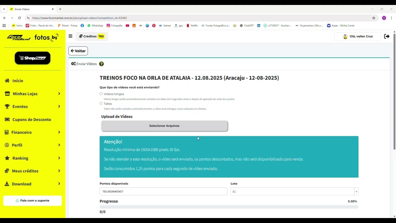Click the Pontos disponíveis input field

(x=163, y=191)
